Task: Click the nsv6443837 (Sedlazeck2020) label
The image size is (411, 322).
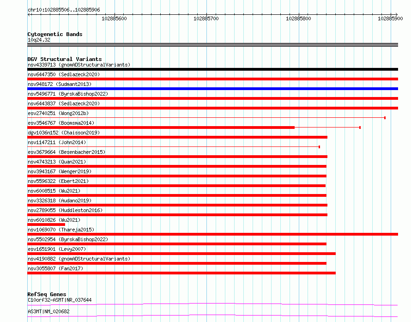Action: click(64, 103)
